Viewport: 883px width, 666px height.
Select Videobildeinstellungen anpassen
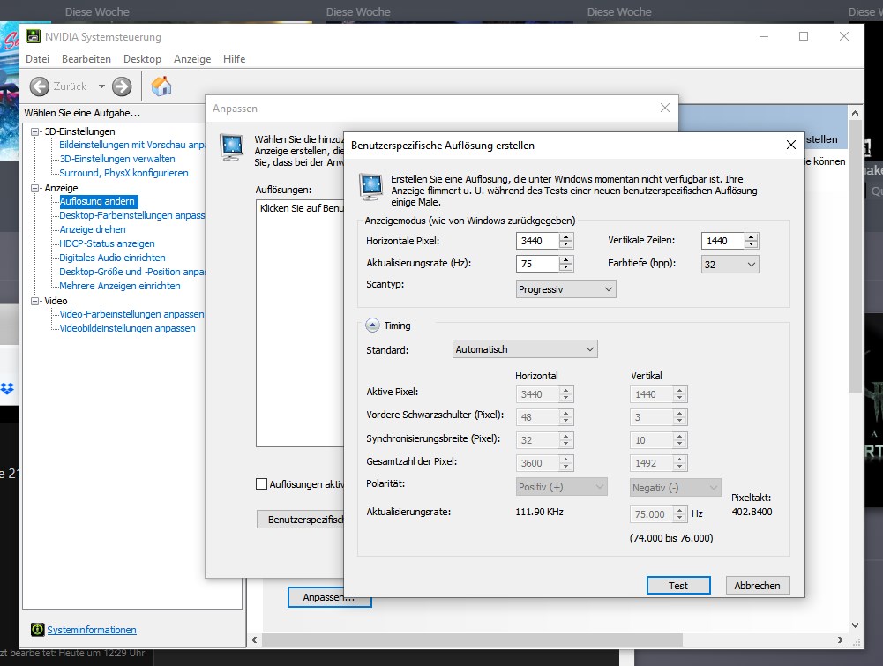click(x=127, y=327)
